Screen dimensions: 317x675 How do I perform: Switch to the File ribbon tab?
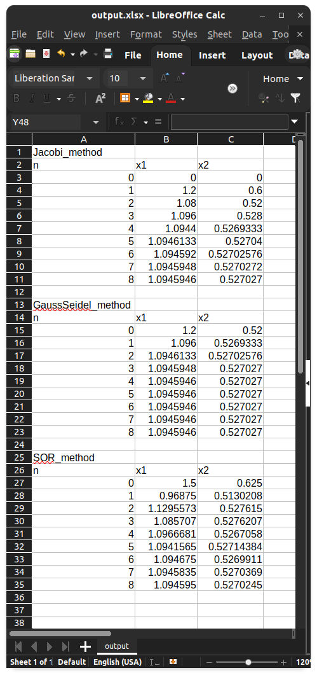pos(133,55)
